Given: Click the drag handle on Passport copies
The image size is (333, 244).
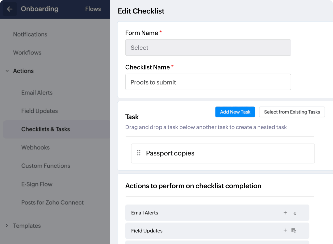Looking at the screenshot, I should 139,153.
